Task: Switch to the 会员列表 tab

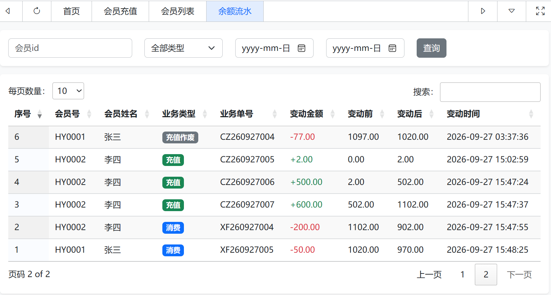Action: (178, 11)
